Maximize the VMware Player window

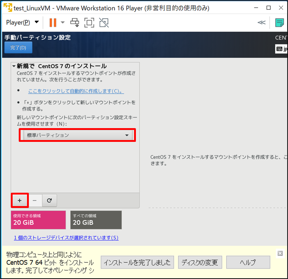point(269,8)
